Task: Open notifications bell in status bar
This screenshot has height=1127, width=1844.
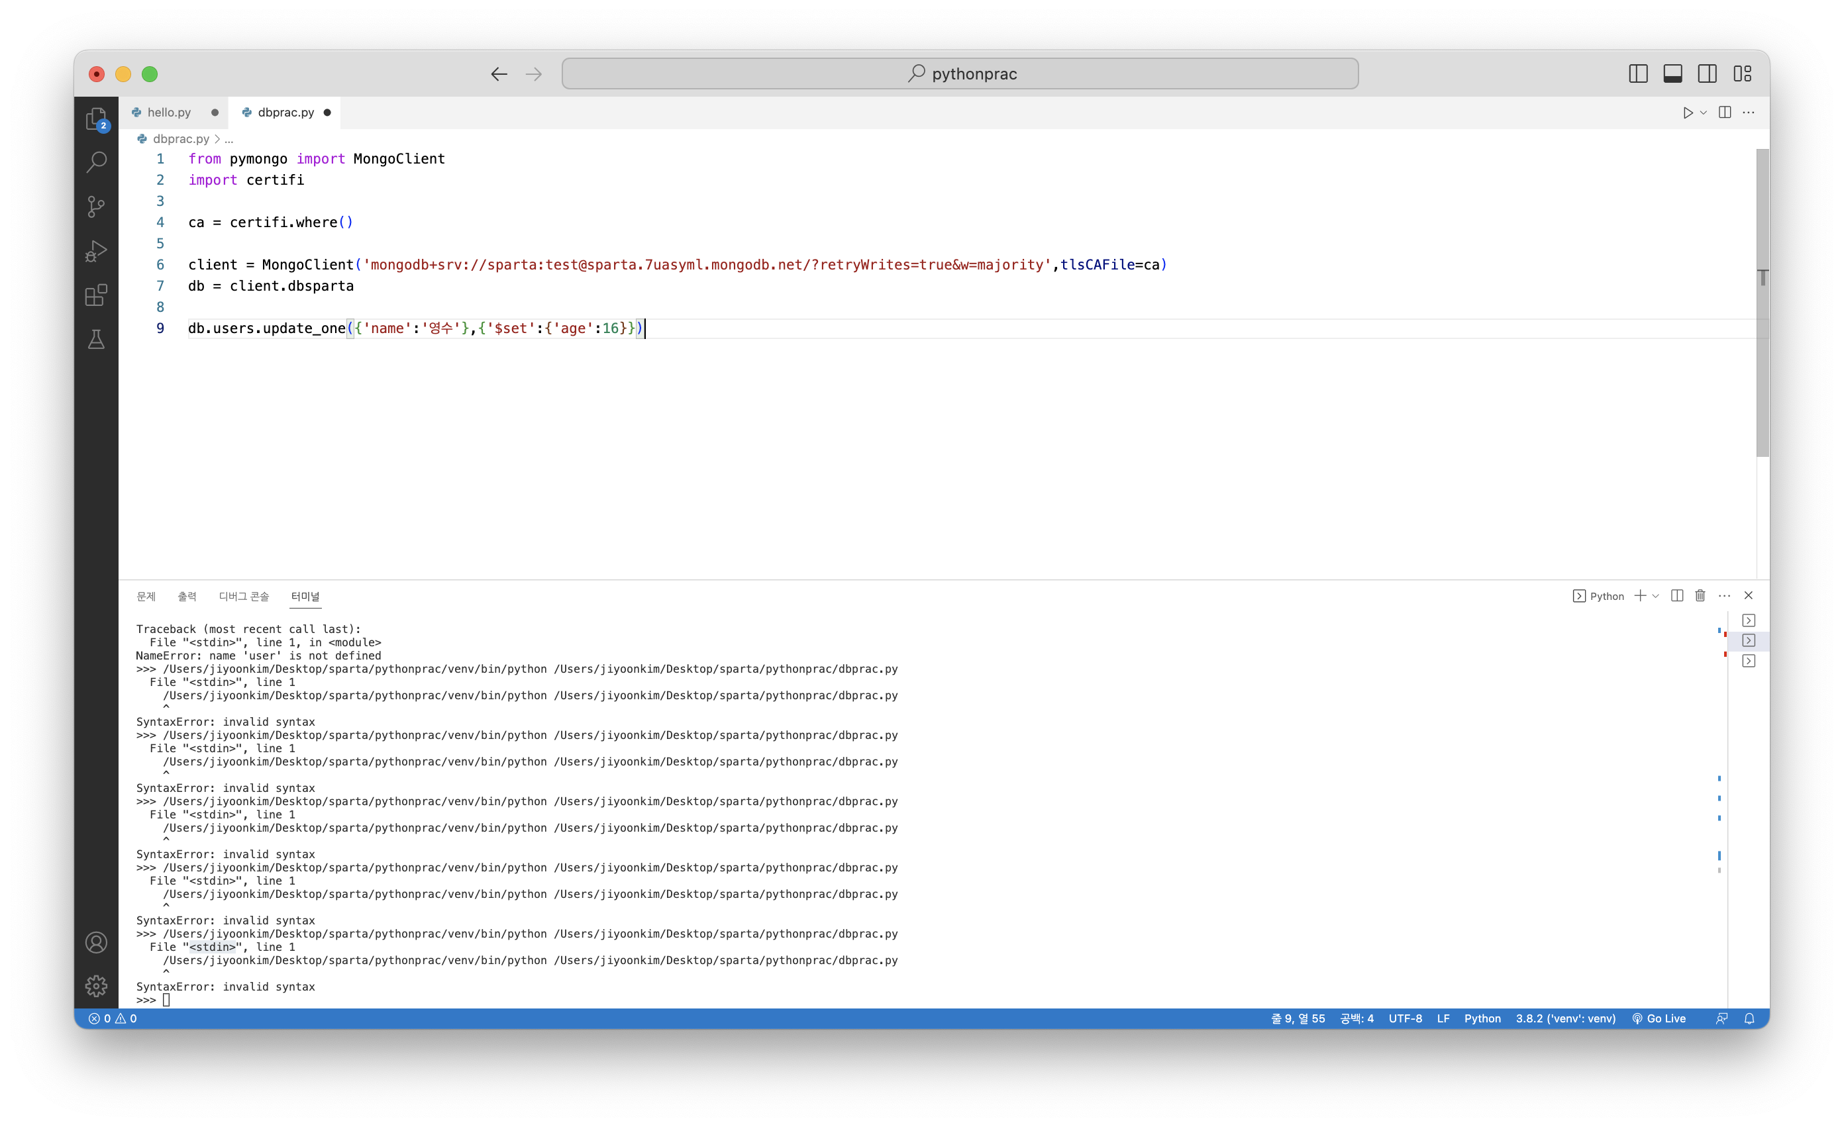Action: pyautogui.click(x=1749, y=1018)
